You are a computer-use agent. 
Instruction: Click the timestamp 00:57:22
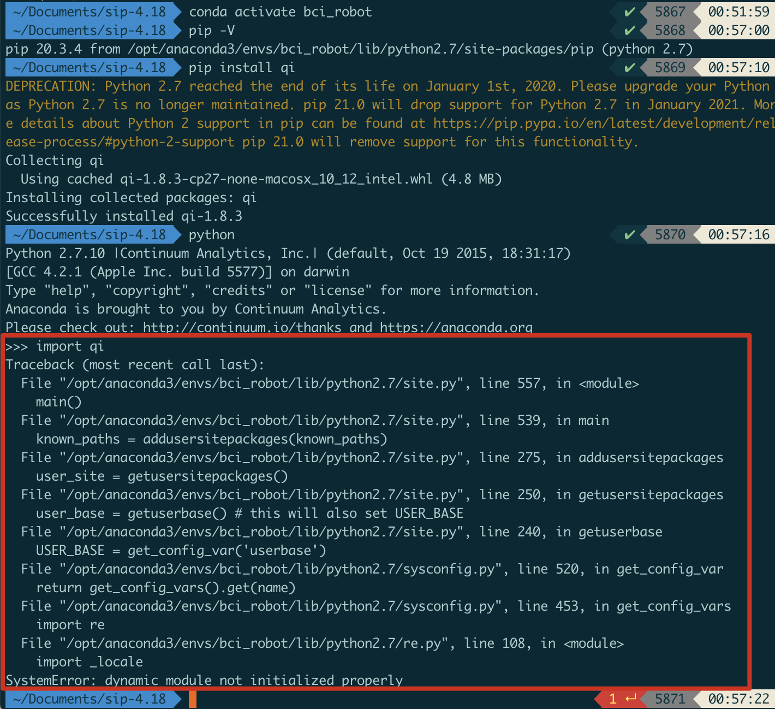tap(739, 699)
